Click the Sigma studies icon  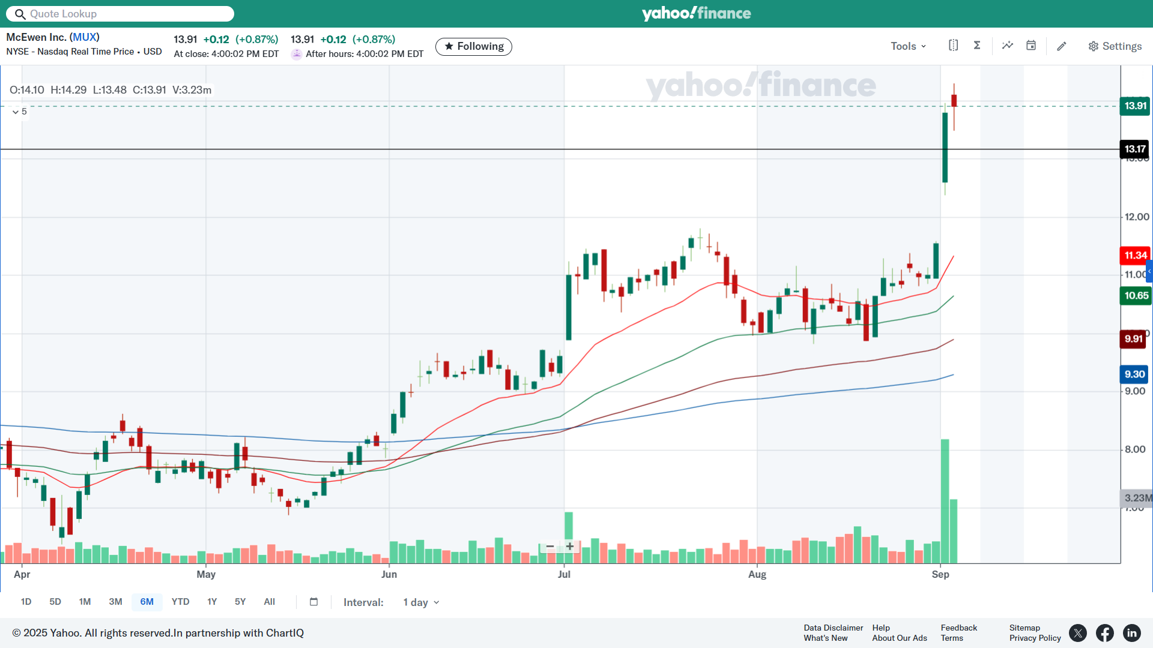tap(977, 46)
